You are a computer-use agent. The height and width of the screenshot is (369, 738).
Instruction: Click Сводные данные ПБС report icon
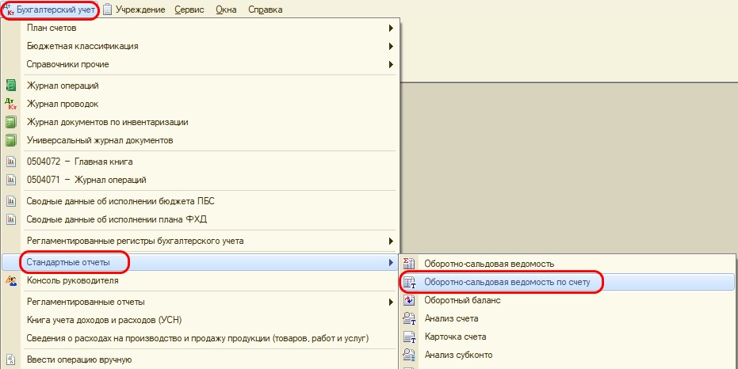[11, 201]
